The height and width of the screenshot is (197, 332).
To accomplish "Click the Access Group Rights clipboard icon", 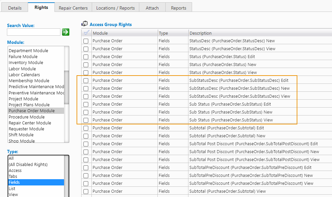I will click(x=84, y=24).
